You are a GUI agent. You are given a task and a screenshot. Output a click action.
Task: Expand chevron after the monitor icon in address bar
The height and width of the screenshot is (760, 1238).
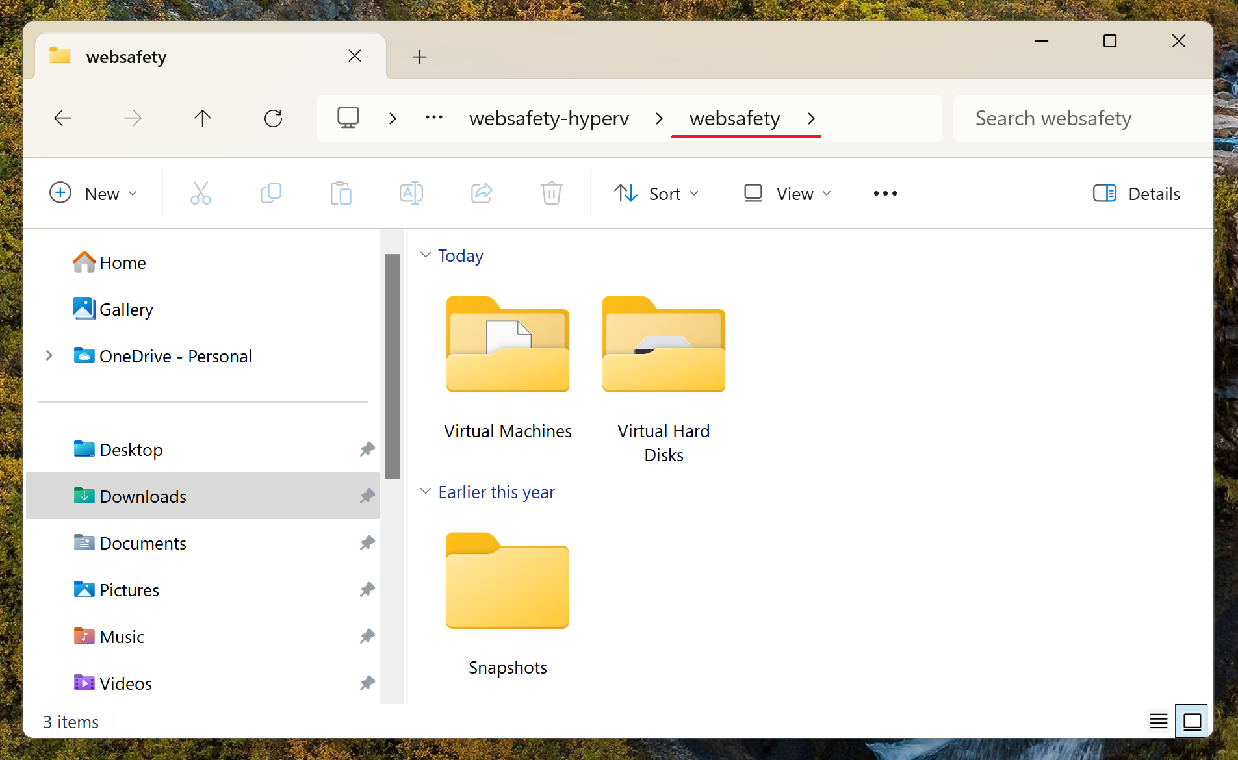pyautogui.click(x=393, y=118)
